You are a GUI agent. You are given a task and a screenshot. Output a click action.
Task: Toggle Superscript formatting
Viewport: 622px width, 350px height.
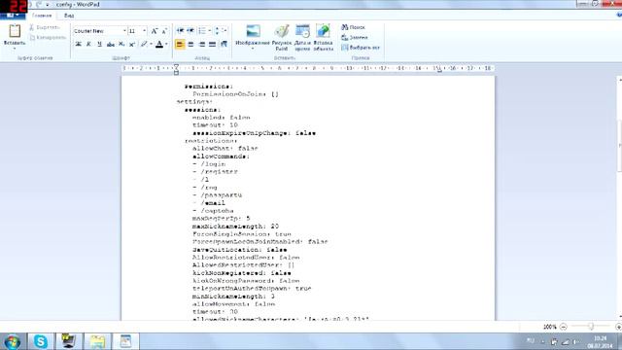(x=132, y=44)
